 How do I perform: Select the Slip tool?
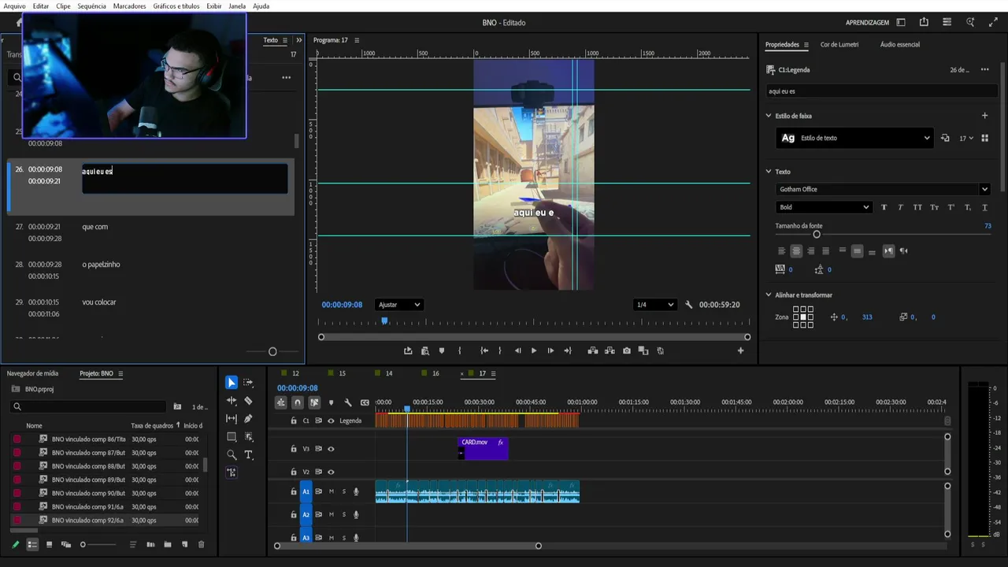click(232, 419)
